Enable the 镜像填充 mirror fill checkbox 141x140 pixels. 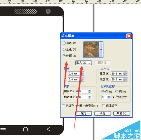point(103,106)
